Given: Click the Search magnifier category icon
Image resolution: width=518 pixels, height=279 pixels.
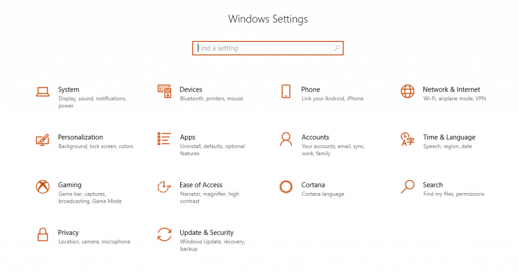Looking at the screenshot, I should (x=407, y=187).
